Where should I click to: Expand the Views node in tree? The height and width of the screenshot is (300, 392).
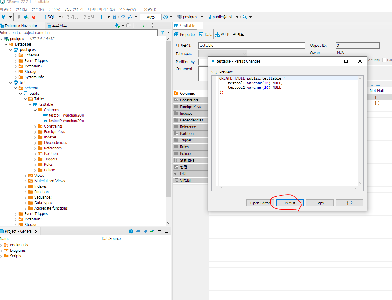point(26,176)
